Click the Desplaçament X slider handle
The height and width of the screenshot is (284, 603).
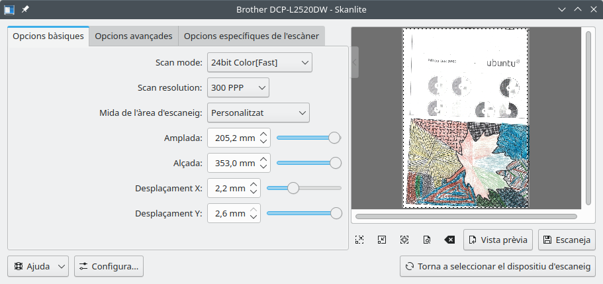(293, 188)
